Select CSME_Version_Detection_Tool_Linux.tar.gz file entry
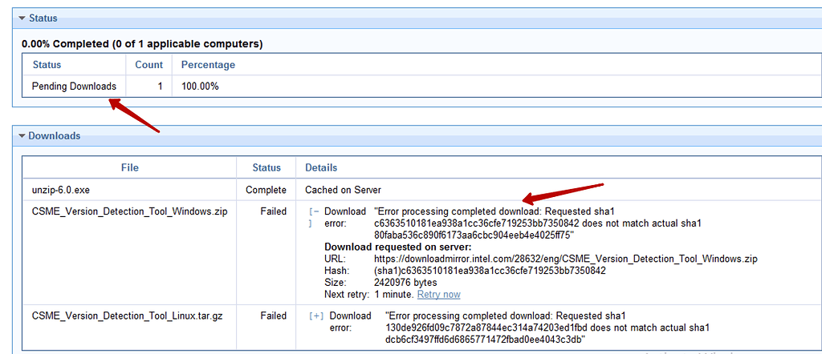The image size is (822, 354). tap(127, 316)
